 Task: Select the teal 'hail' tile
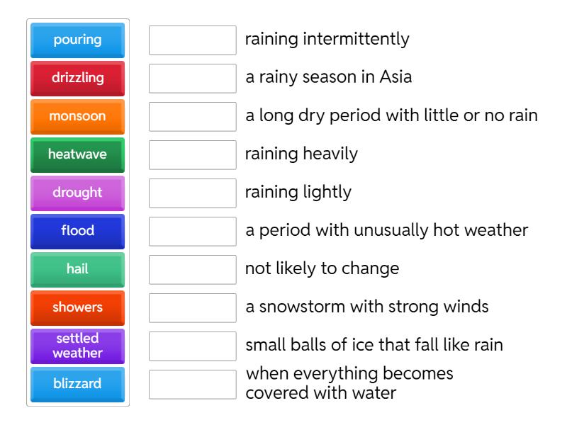coord(77,270)
